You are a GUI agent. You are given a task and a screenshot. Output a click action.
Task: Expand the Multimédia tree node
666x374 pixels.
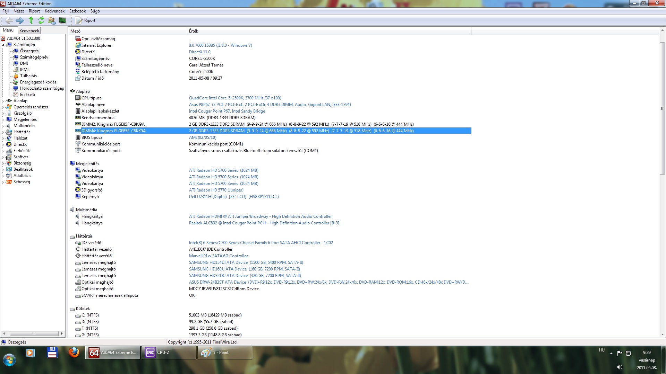(x=3, y=126)
